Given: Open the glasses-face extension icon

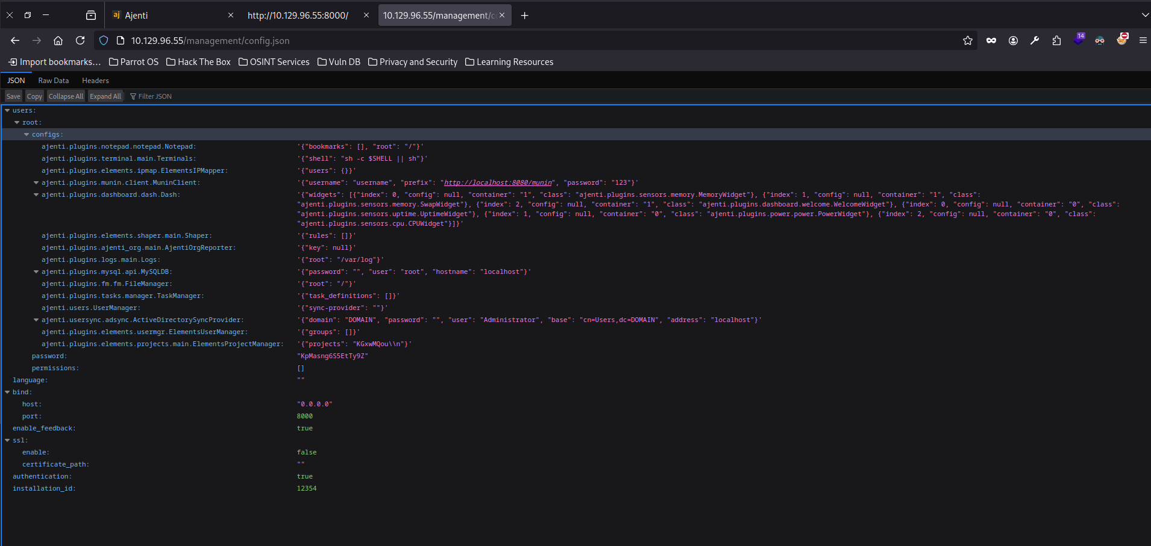Looking at the screenshot, I should (1100, 40).
